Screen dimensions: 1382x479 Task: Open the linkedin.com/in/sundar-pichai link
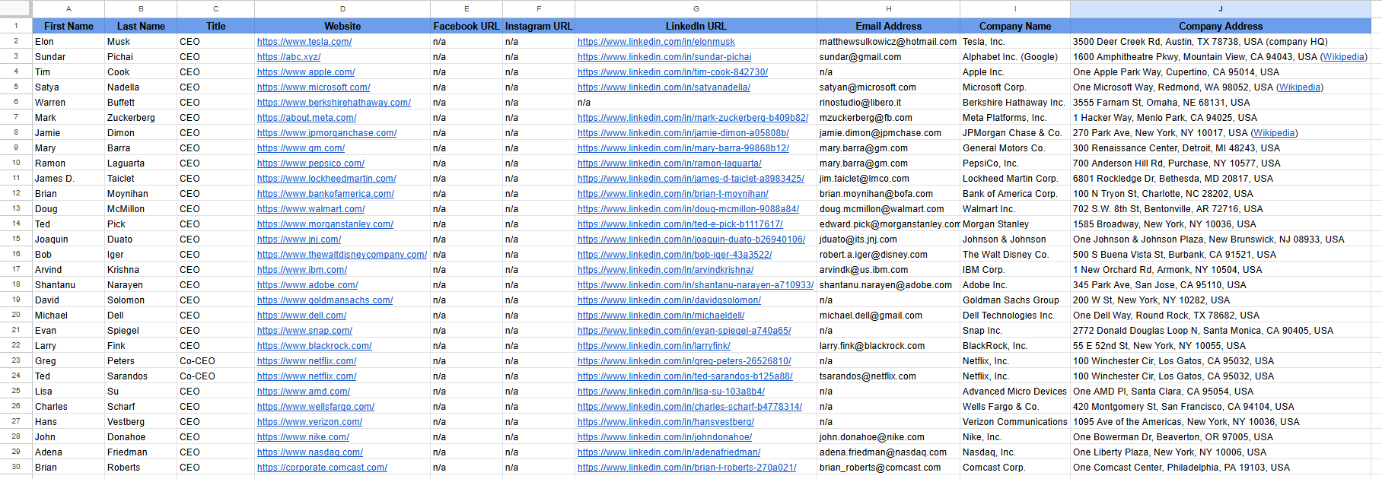tap(664, 57)
